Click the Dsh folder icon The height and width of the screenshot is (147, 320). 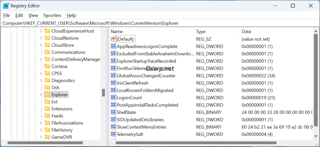point(47,87)
